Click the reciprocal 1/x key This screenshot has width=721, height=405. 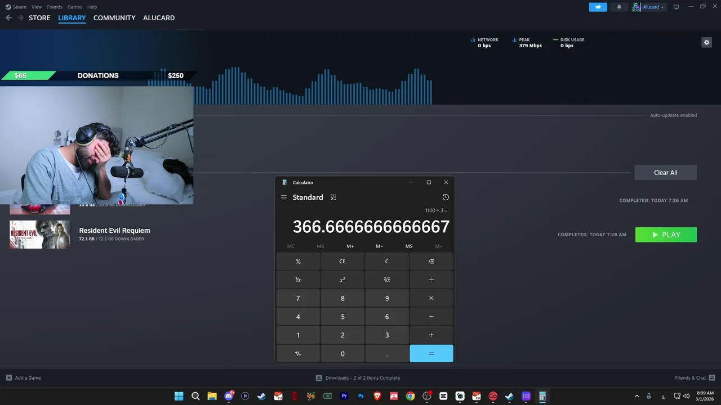click(x=298, y=280)
